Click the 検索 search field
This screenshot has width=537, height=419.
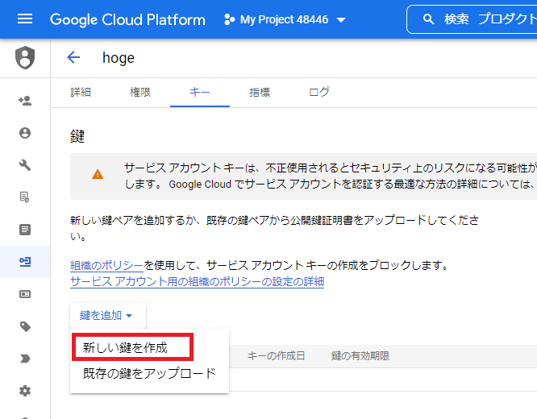(x=472, y=19)
